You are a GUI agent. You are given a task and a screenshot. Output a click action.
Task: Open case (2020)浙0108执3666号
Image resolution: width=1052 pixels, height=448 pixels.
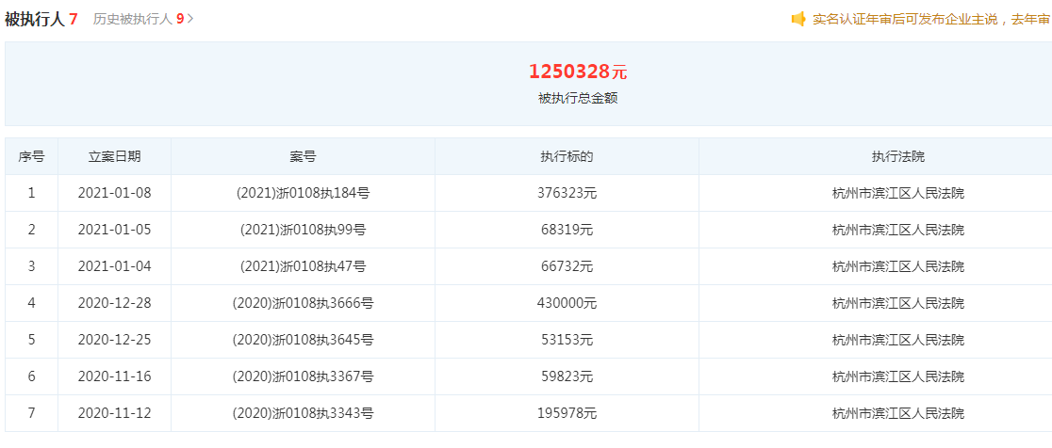304,303
